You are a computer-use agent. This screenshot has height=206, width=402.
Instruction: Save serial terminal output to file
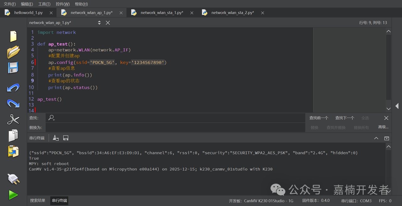[66, 138]
